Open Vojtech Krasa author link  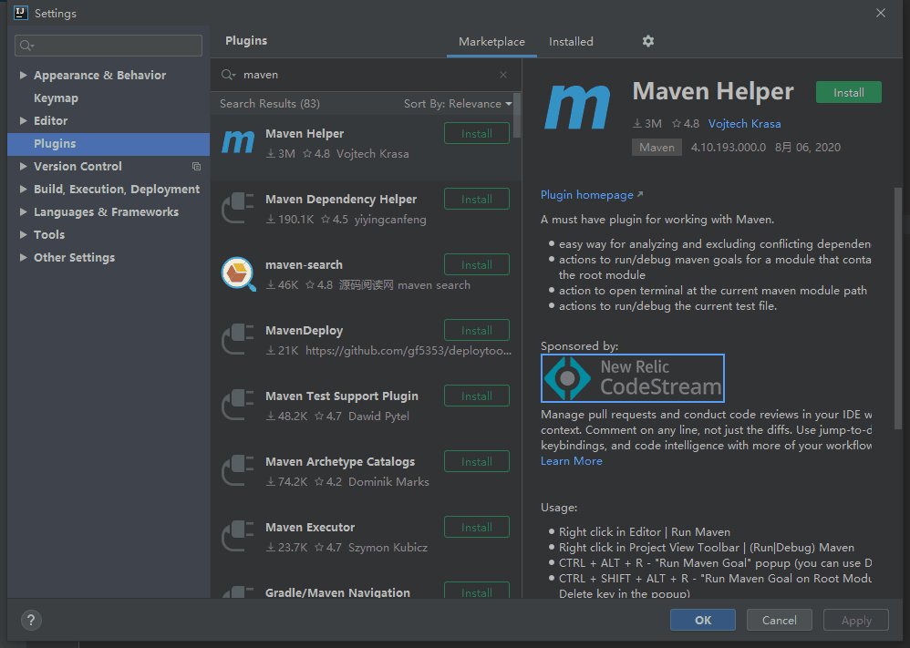pos(744,124)
